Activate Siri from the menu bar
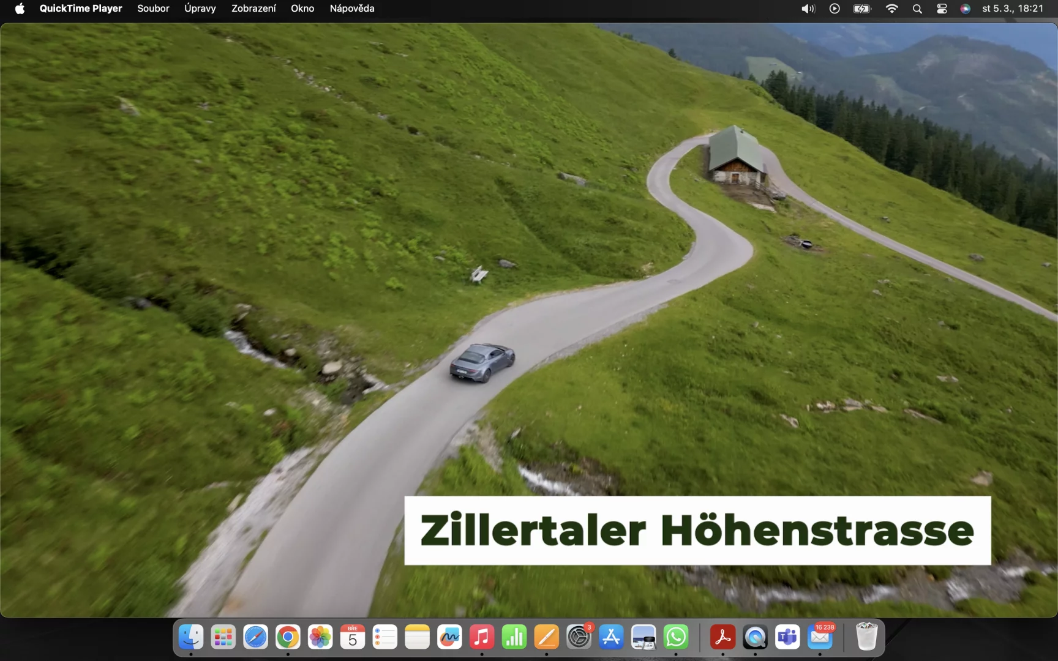This screenshot has height=661, width=1058. tap(966, 9)
